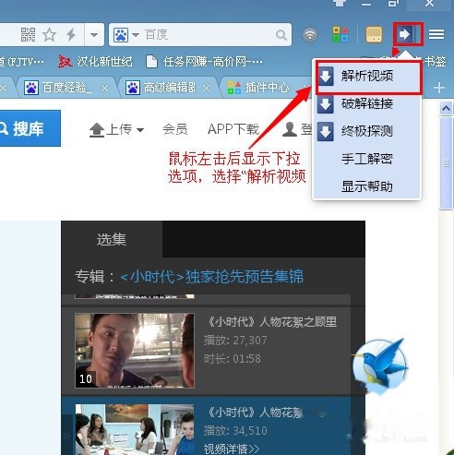Click the magnifier search icon in search box
Screen dimensions: 454x455
[x=281, y=35]
